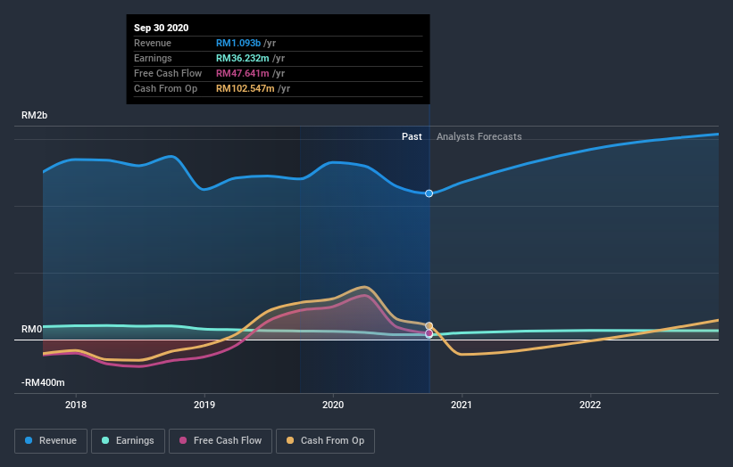Click the Analysts Forecasts label

coord(479,136)
